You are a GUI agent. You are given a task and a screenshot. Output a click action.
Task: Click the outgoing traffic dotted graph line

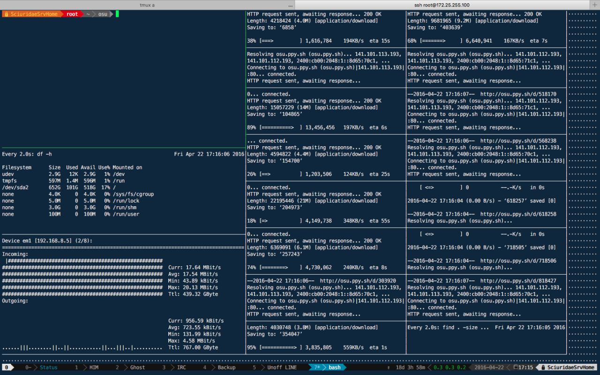pos(82,348)
